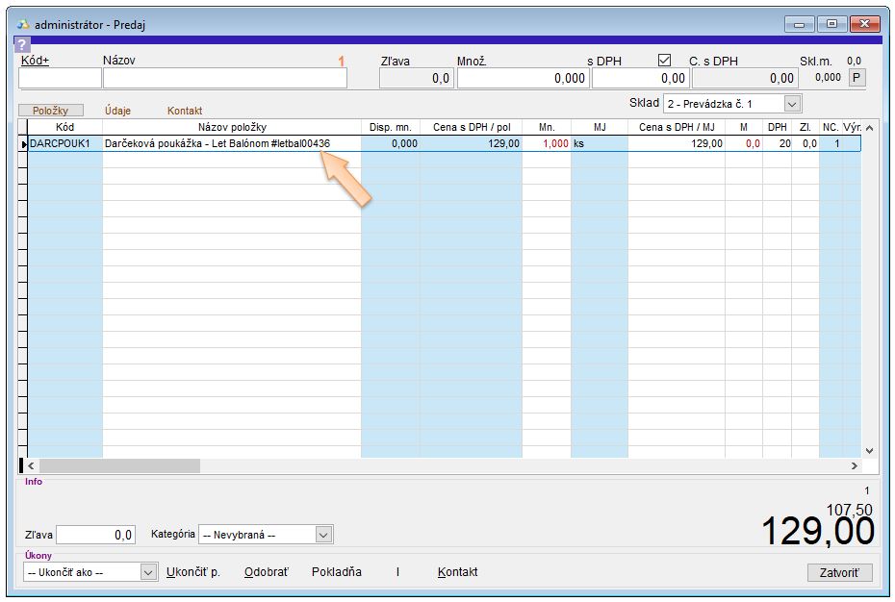Expand the Sklad warehouse dropdown
Screen dimensions: 895x602
(x=792, y=103)
